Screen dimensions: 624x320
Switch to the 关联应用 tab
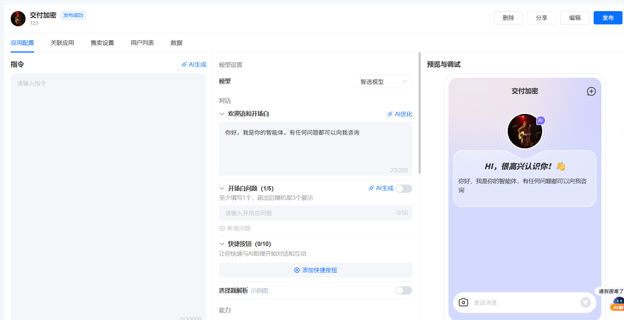pyautogui.click(x=62, y=43)
